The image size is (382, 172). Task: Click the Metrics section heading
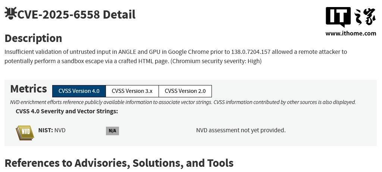pyautogui.click(x=29, y=89)
